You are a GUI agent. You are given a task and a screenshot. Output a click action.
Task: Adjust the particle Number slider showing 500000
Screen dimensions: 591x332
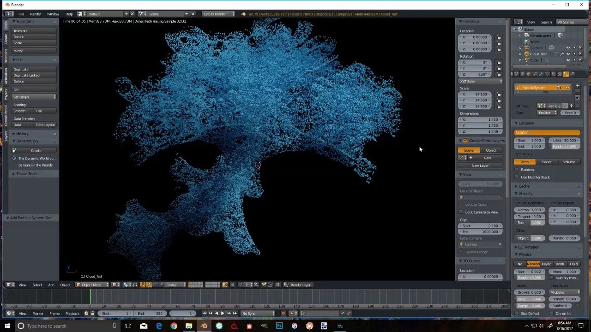[x=547, y=132]
